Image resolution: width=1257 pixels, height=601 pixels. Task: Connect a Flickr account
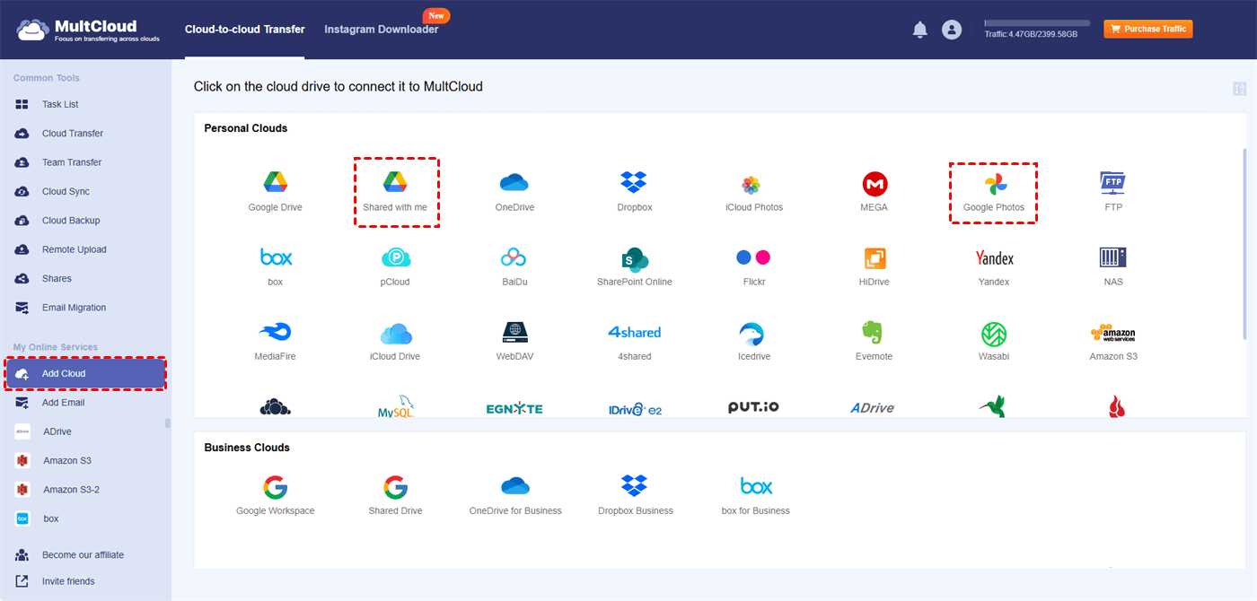tap(754, 266)
